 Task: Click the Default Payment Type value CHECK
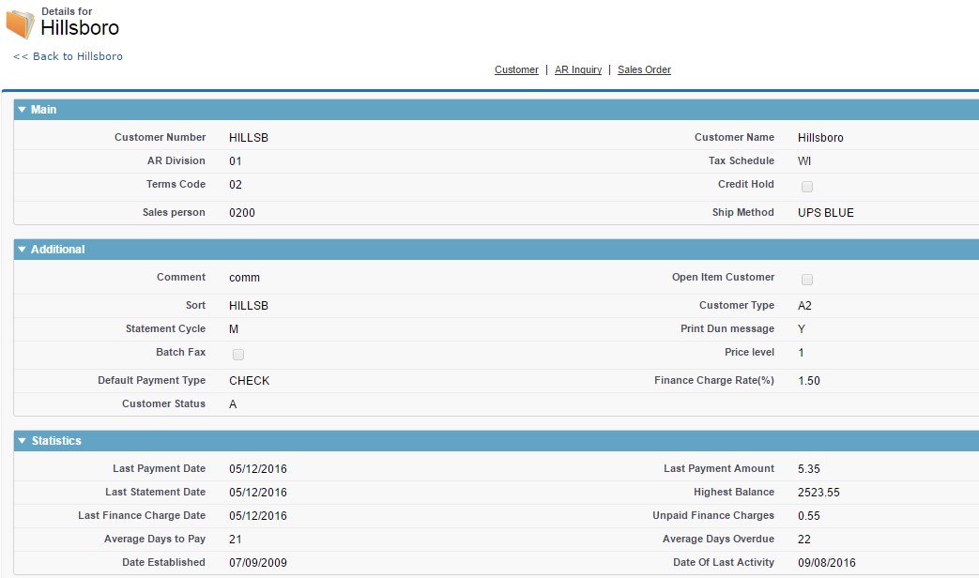tap(249, 381)
